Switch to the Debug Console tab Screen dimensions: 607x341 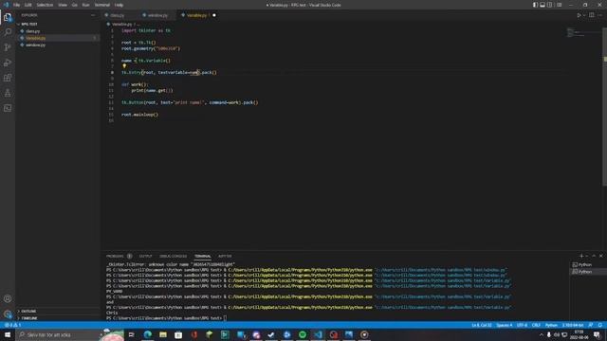[x=173, y=256]
